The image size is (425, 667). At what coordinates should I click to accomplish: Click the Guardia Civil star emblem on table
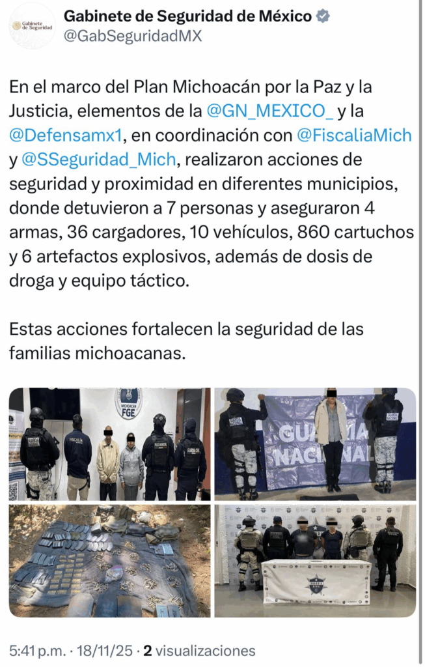(316, 584)
